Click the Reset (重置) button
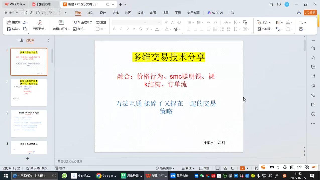This screenshot has height=180, width=320. coord(101,22)
